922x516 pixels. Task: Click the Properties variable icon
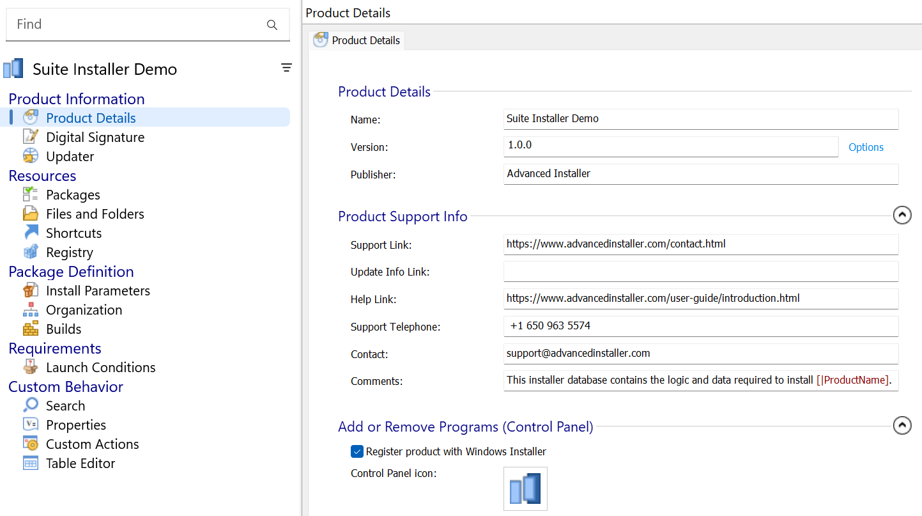31,425
